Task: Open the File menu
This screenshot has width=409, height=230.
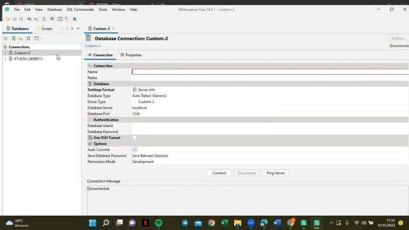Action: [17, 10]
